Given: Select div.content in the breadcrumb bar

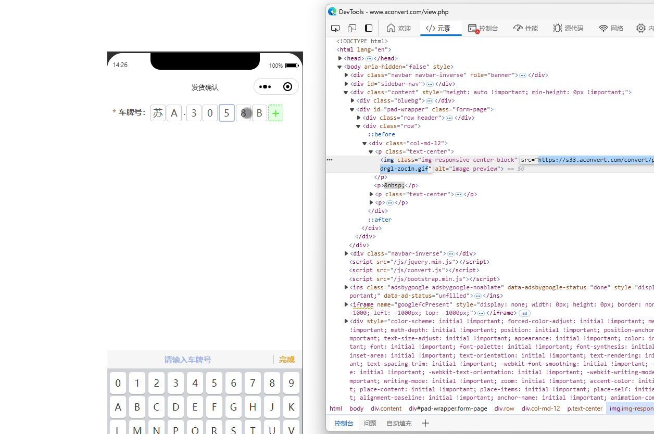Looking at the screenshot, I should [x=386, y=409].
